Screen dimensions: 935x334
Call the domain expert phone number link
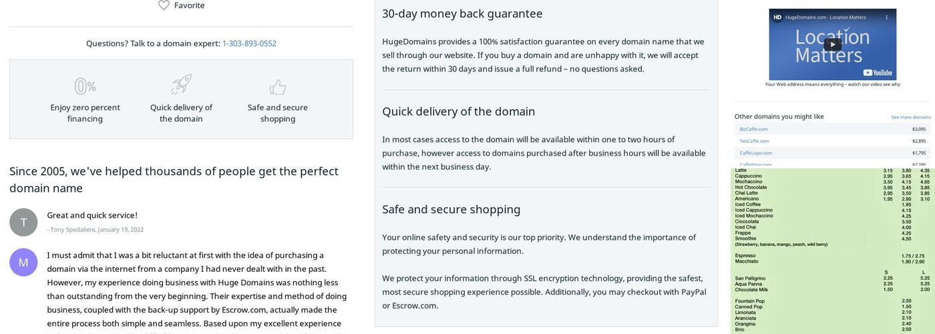point(249,43)
